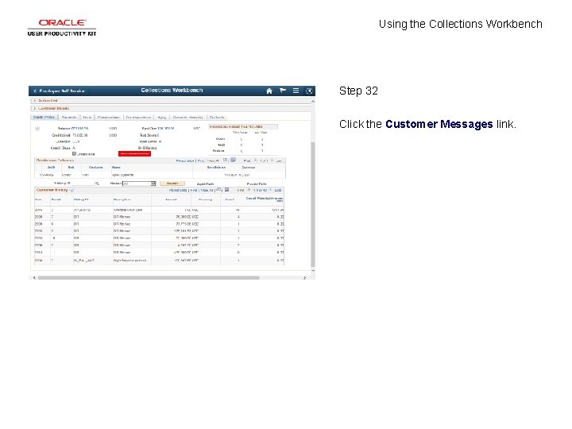Select the Credit Profile tab

(x=44, y=117)
